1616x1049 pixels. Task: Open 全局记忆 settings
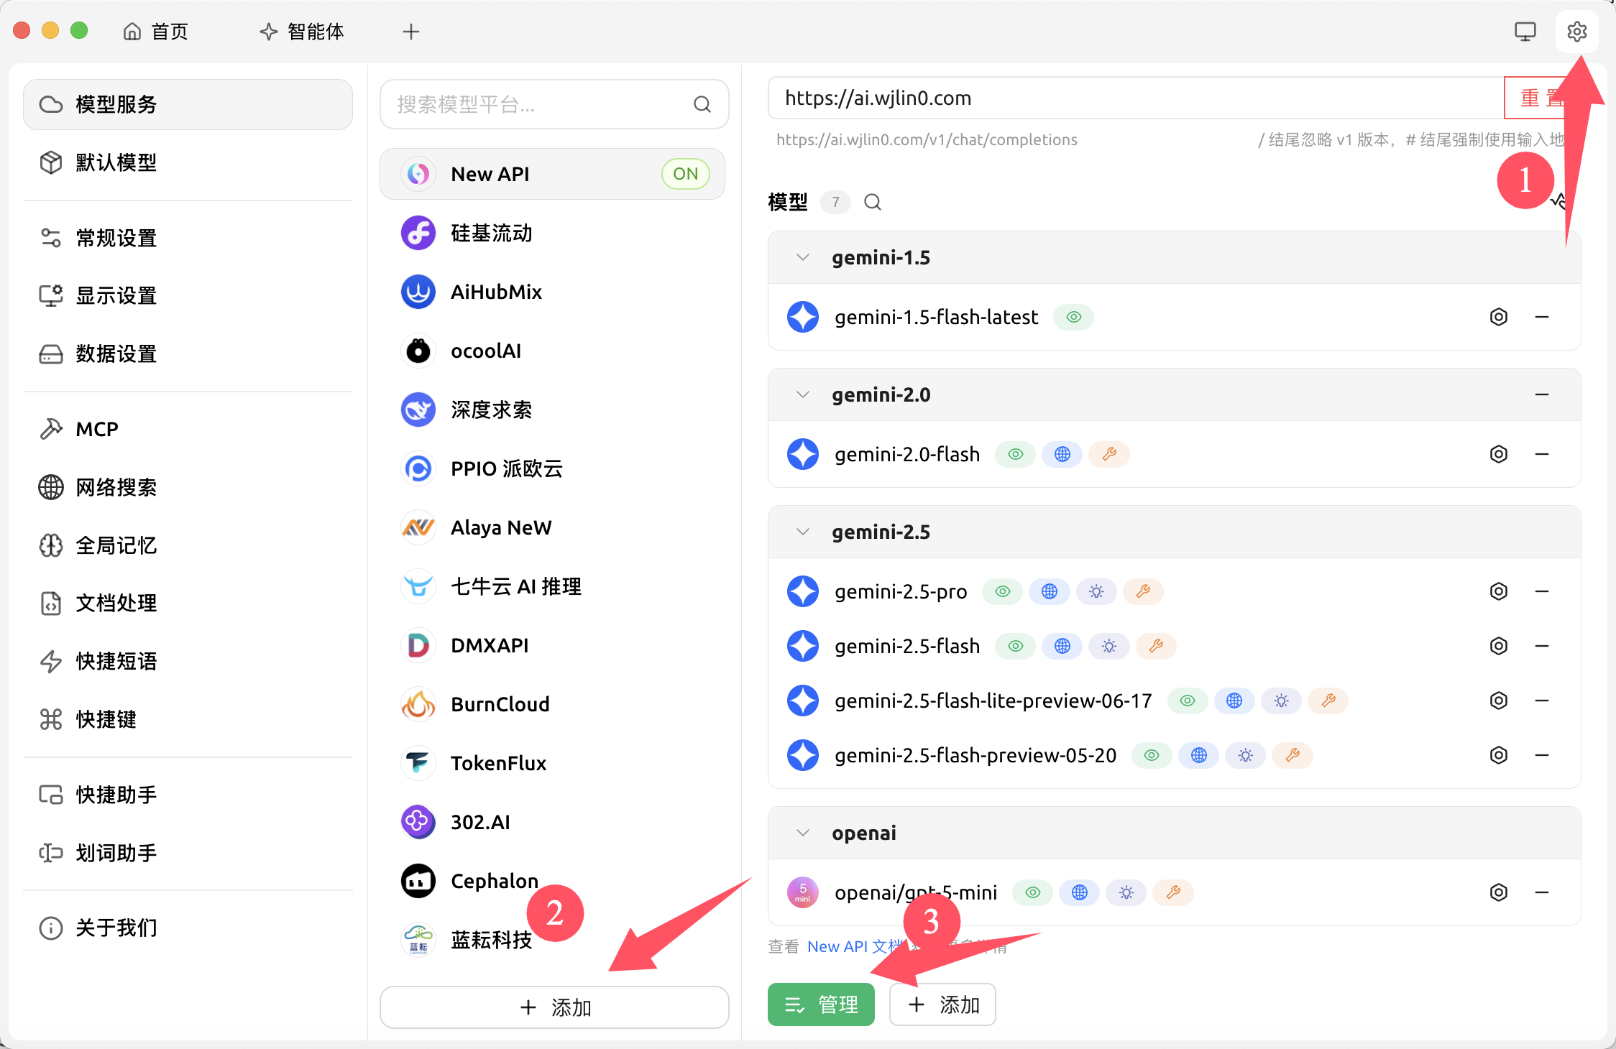[188, 545]
